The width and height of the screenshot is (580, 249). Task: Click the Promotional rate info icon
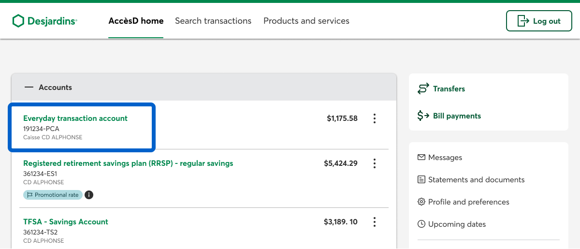point(89,195)
